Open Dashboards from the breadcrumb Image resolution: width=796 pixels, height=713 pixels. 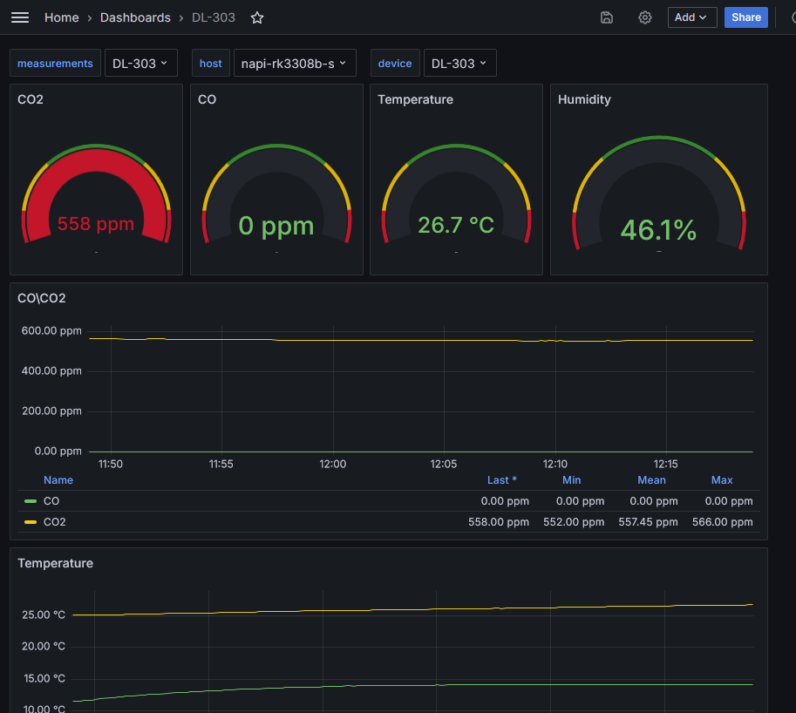tap(135, 17)
